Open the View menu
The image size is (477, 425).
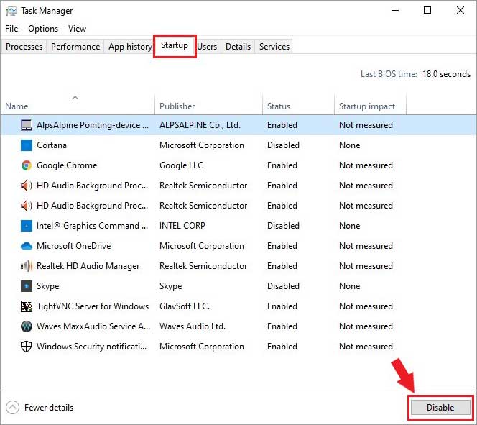coord(77,29)
